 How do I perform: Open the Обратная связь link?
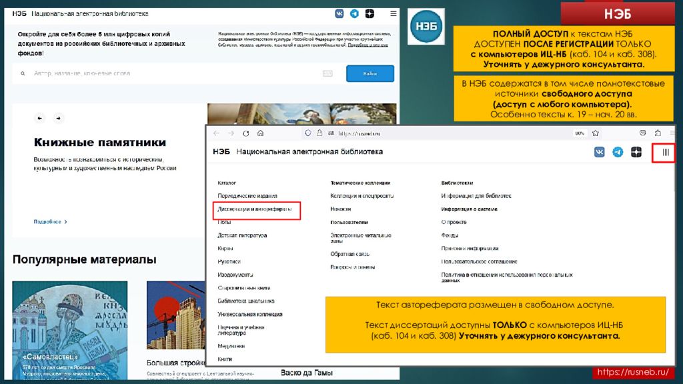[x=350, y=254]
